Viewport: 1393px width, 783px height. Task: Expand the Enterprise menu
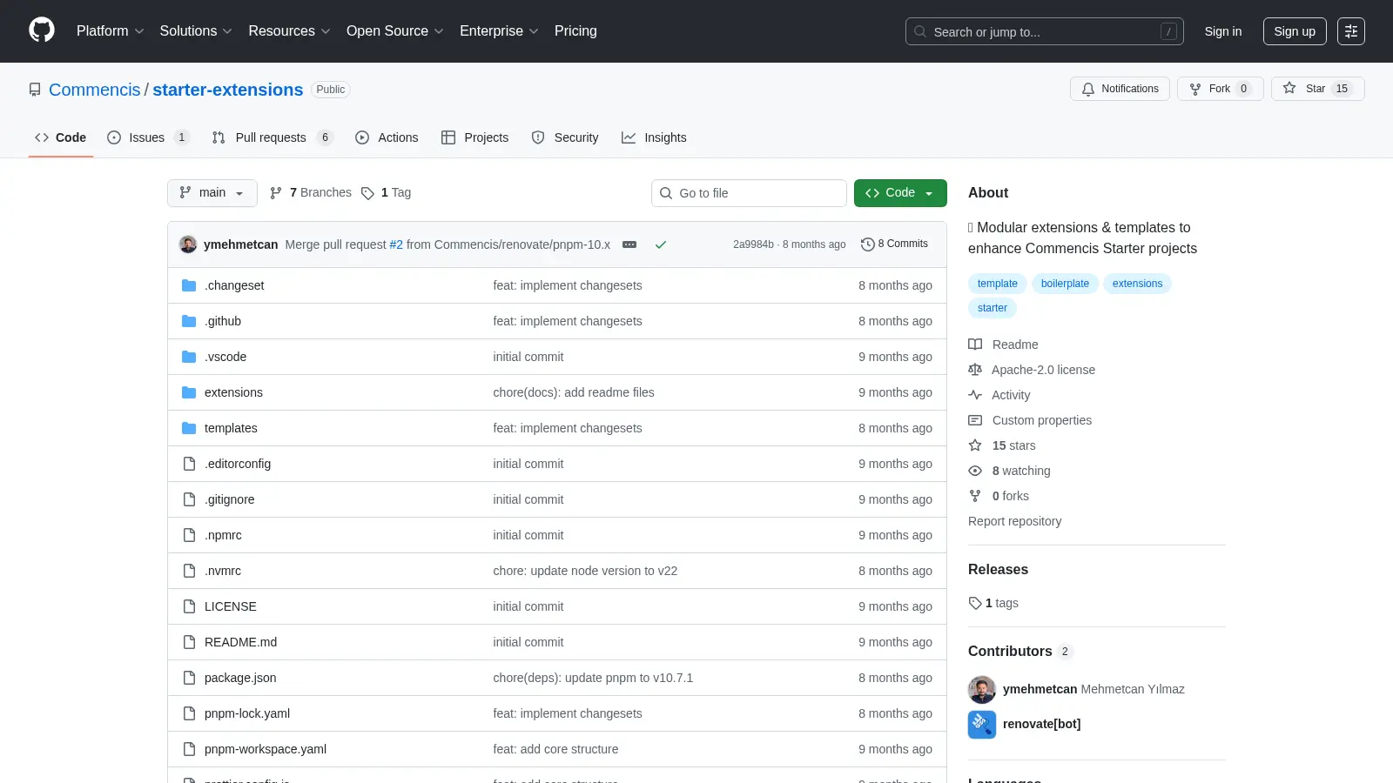coord(499,31)
